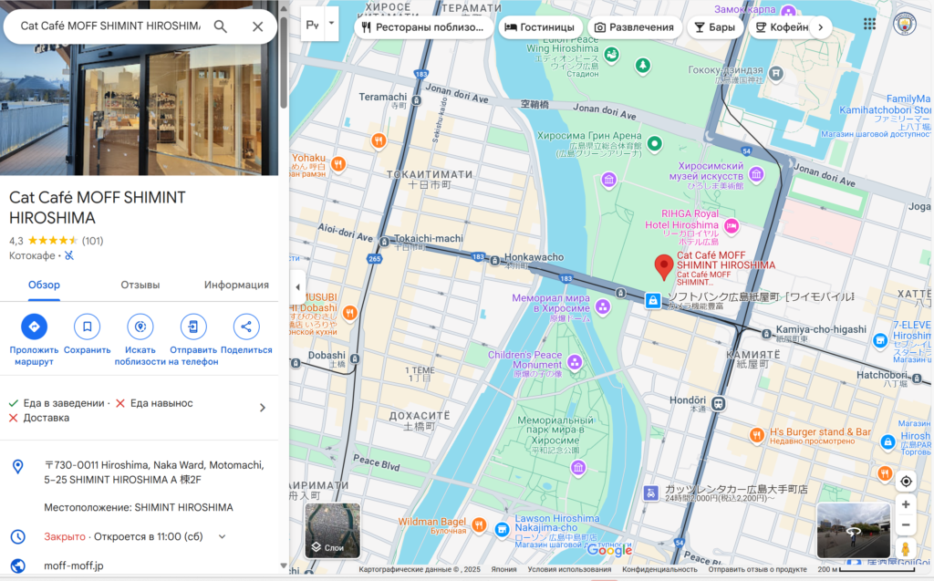The image size is (934, 581).
Task: Click the Мемориал мира в Хиросиме marker
Action: click(x=602, y=307)
